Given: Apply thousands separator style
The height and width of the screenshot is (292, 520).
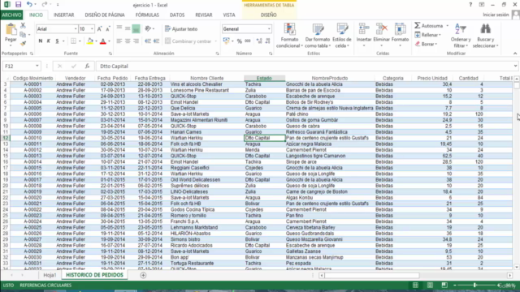Looking at the screenshot, I should 248,41.
